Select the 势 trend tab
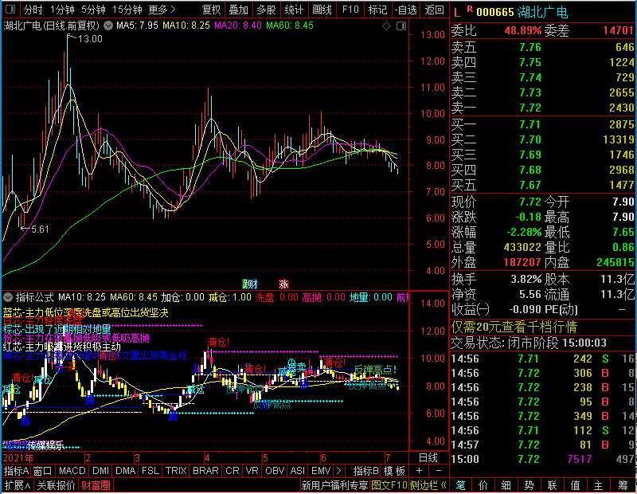 (529, 485)
